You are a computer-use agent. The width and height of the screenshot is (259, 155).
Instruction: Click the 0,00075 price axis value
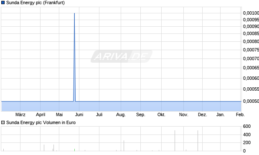click(251, 50)
